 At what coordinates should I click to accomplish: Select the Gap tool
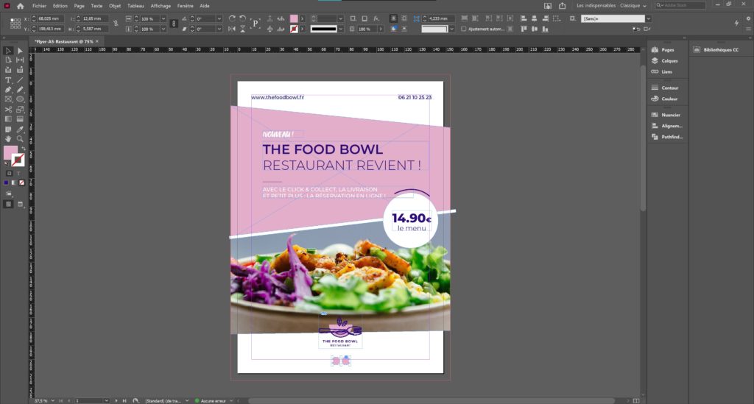tap(20, 60)
